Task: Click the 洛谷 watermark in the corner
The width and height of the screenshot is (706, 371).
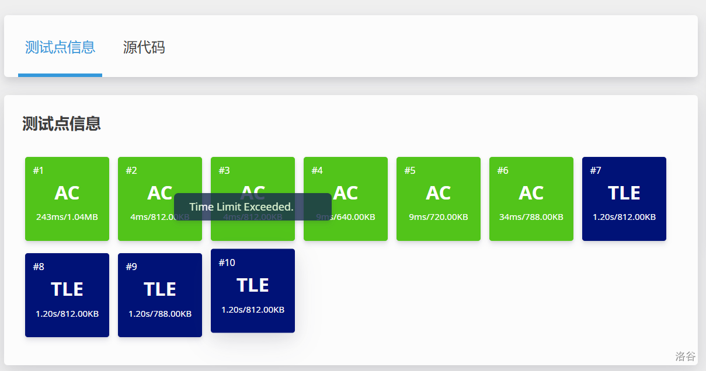Action: tap(685, 356)
